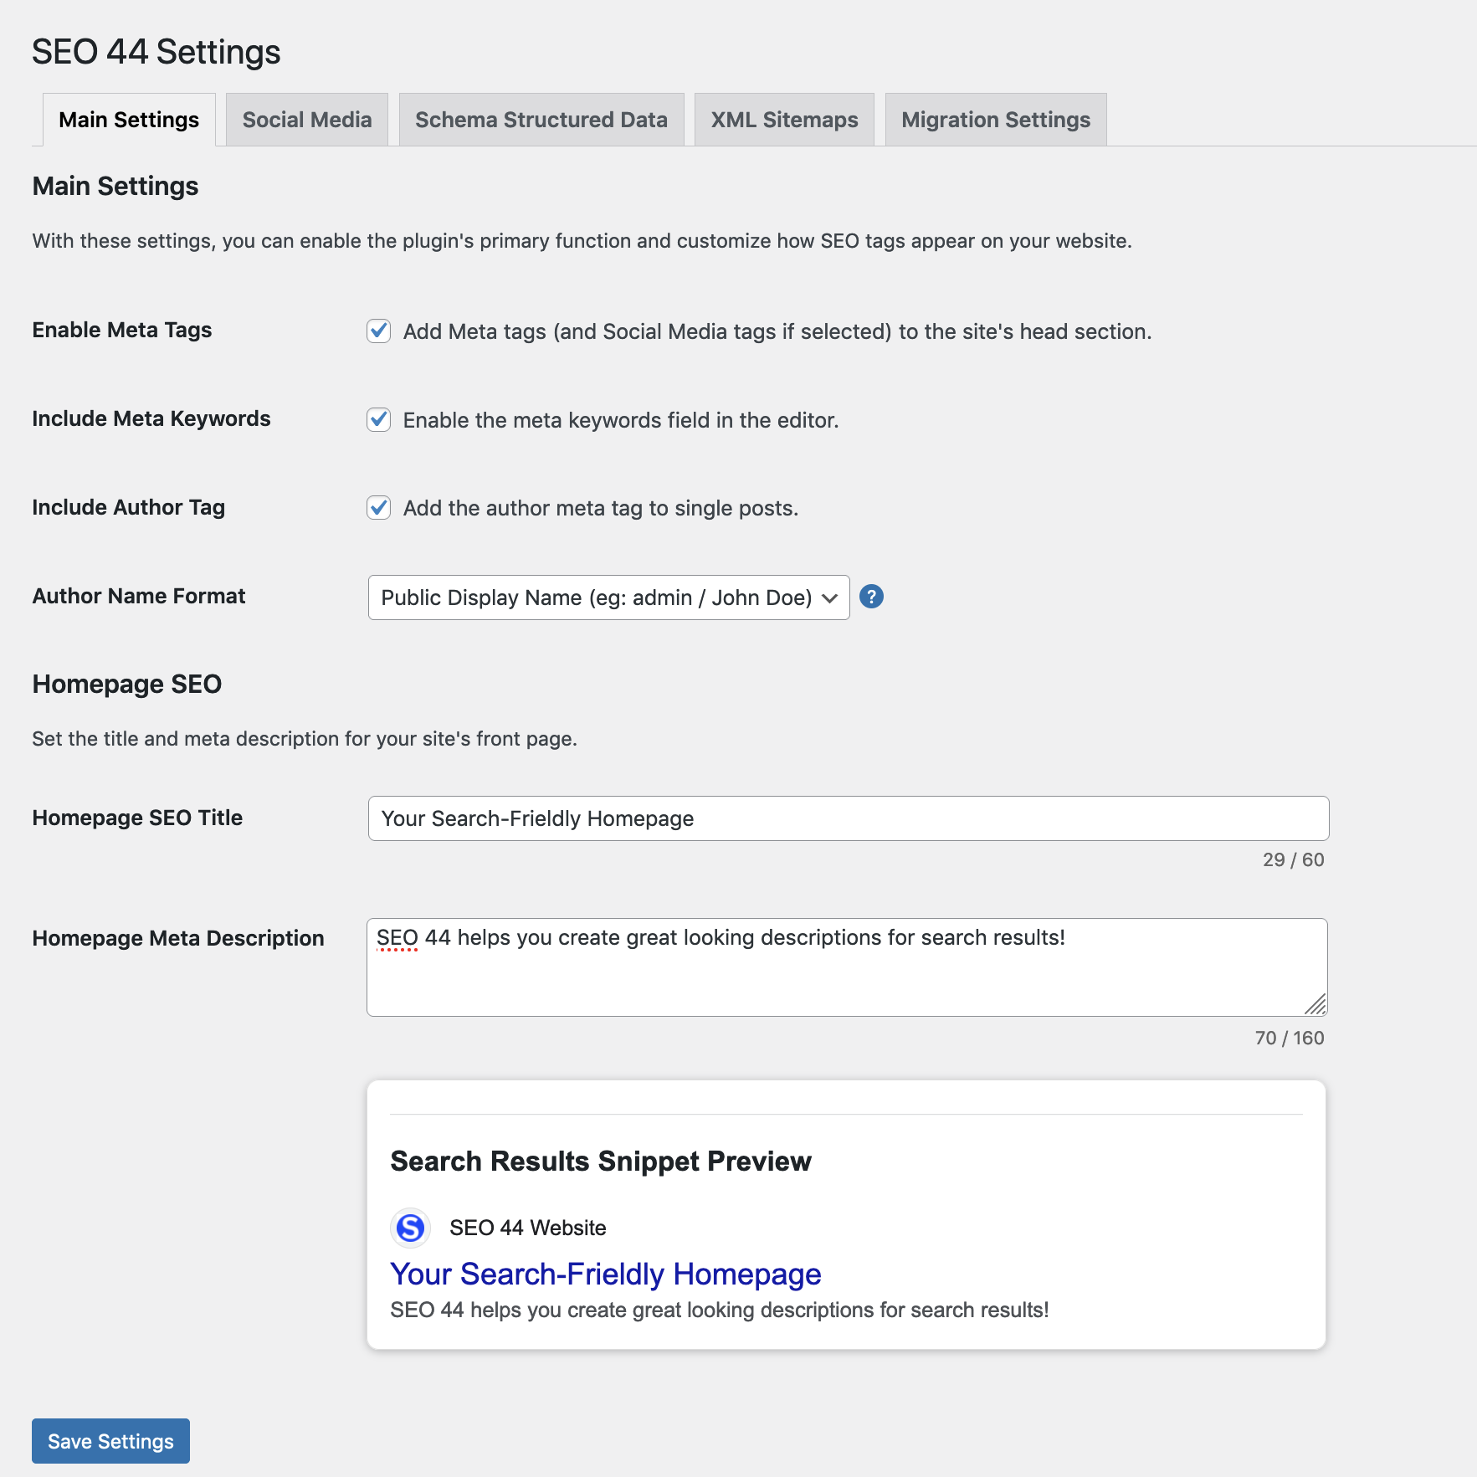Click the Homepage Meta Description textarea
The width and height of the screenshot is (1477, 1477).
coord(848,967)
